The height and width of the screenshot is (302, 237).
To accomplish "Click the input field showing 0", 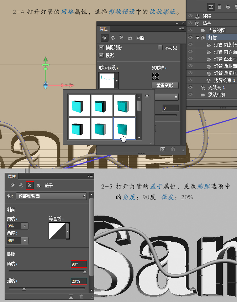I will (170, 108).
